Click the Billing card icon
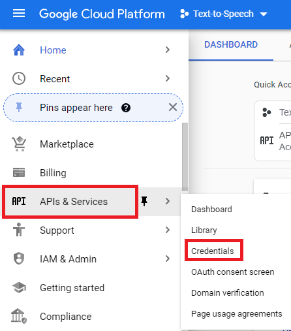Screen dimensions: 291x331 19,172
